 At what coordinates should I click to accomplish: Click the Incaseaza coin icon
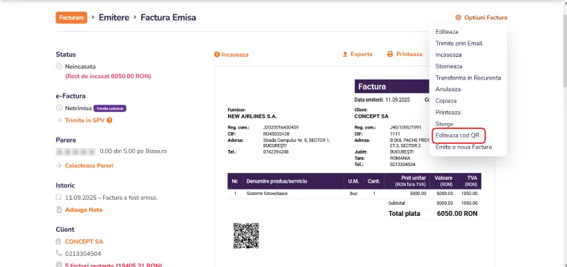pos(217,55)
